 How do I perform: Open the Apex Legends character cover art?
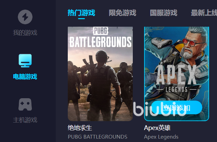(x=177, y=74)
